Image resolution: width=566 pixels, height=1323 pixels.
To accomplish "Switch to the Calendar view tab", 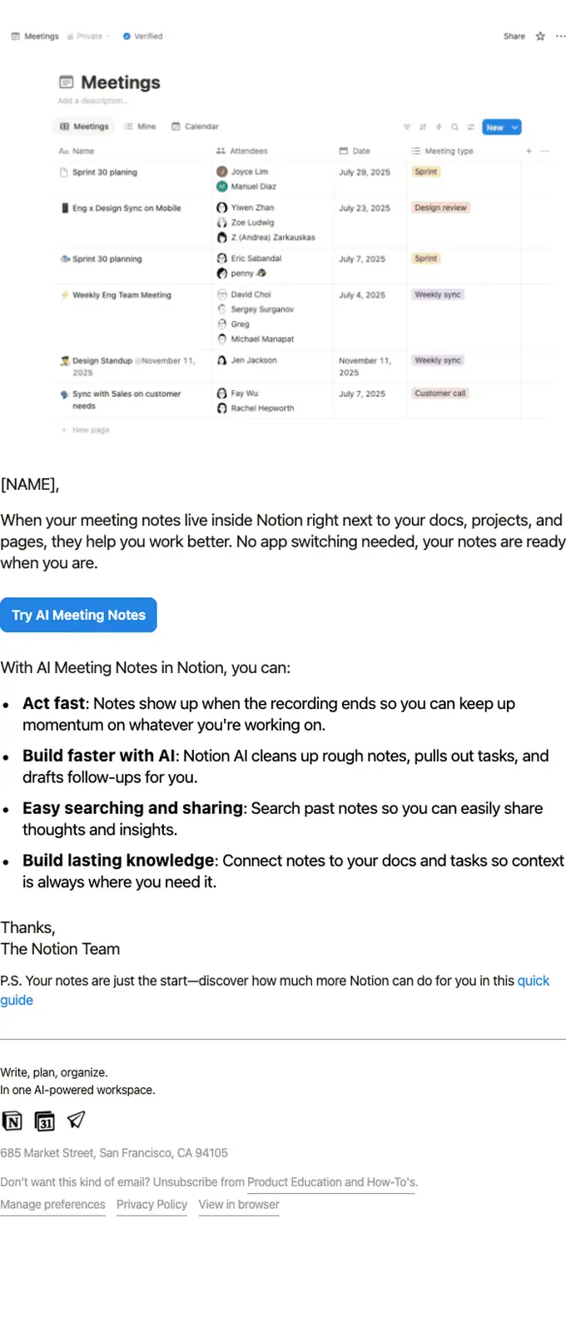I will (x=195, y=127).
